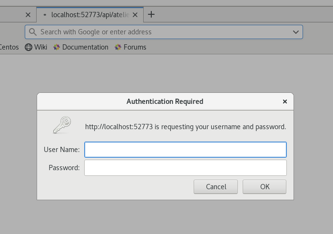Click the OK button in authentication dialog

[x=264, y=187]
